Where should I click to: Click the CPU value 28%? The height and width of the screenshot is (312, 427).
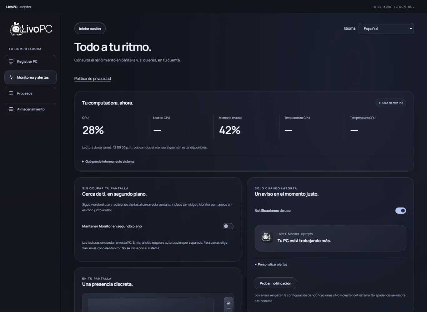click(93, 130)
